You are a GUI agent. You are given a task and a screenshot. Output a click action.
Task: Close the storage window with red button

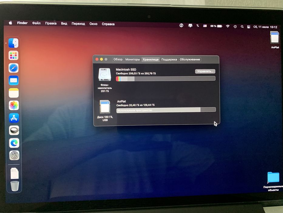click(x=97, y=59)
